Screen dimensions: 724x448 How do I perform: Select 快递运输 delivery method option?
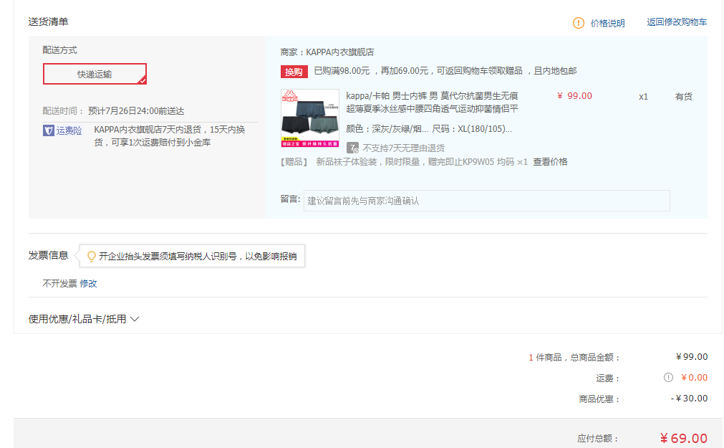pyautogui.click(x=95, y=74)
